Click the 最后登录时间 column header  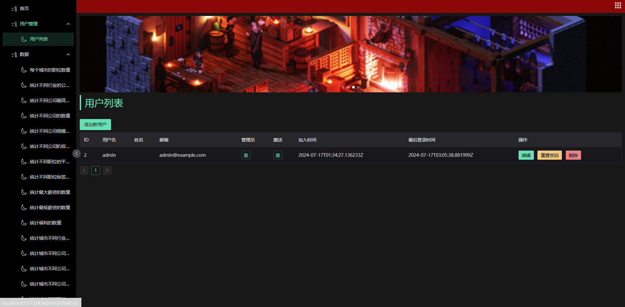[x=422, y=140]
